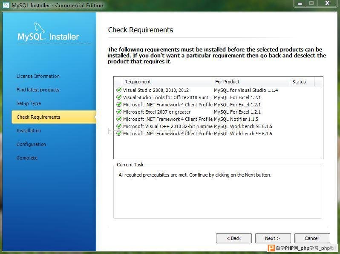Viewport: 340px width, 254px height.
Task: Open the Complete step in the sidebar
Action: [27, 158]
